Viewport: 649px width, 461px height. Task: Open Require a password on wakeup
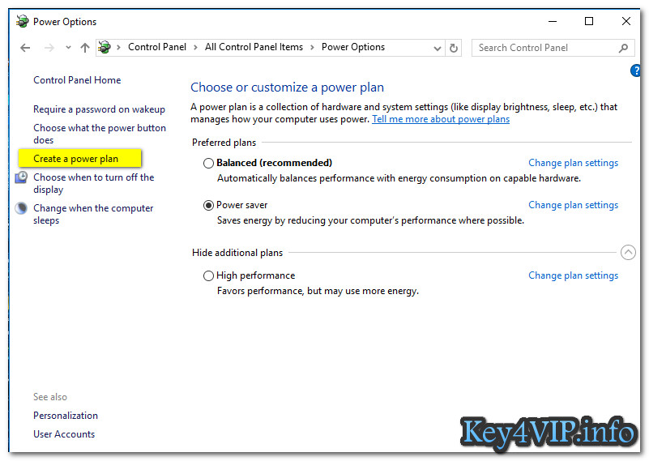pos(99,109)
